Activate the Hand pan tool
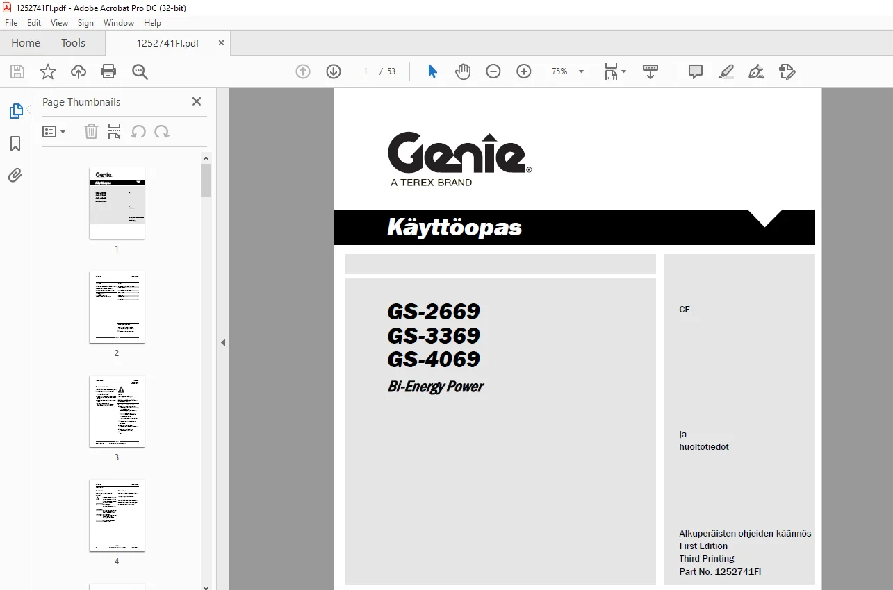This screenshot has height=590, width=893. (x=463, y=71)
